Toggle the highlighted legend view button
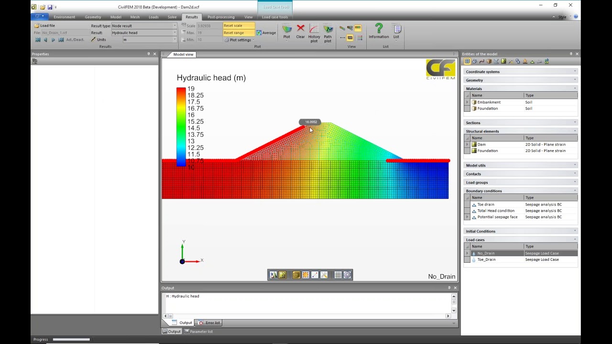 tap(358, 28)
